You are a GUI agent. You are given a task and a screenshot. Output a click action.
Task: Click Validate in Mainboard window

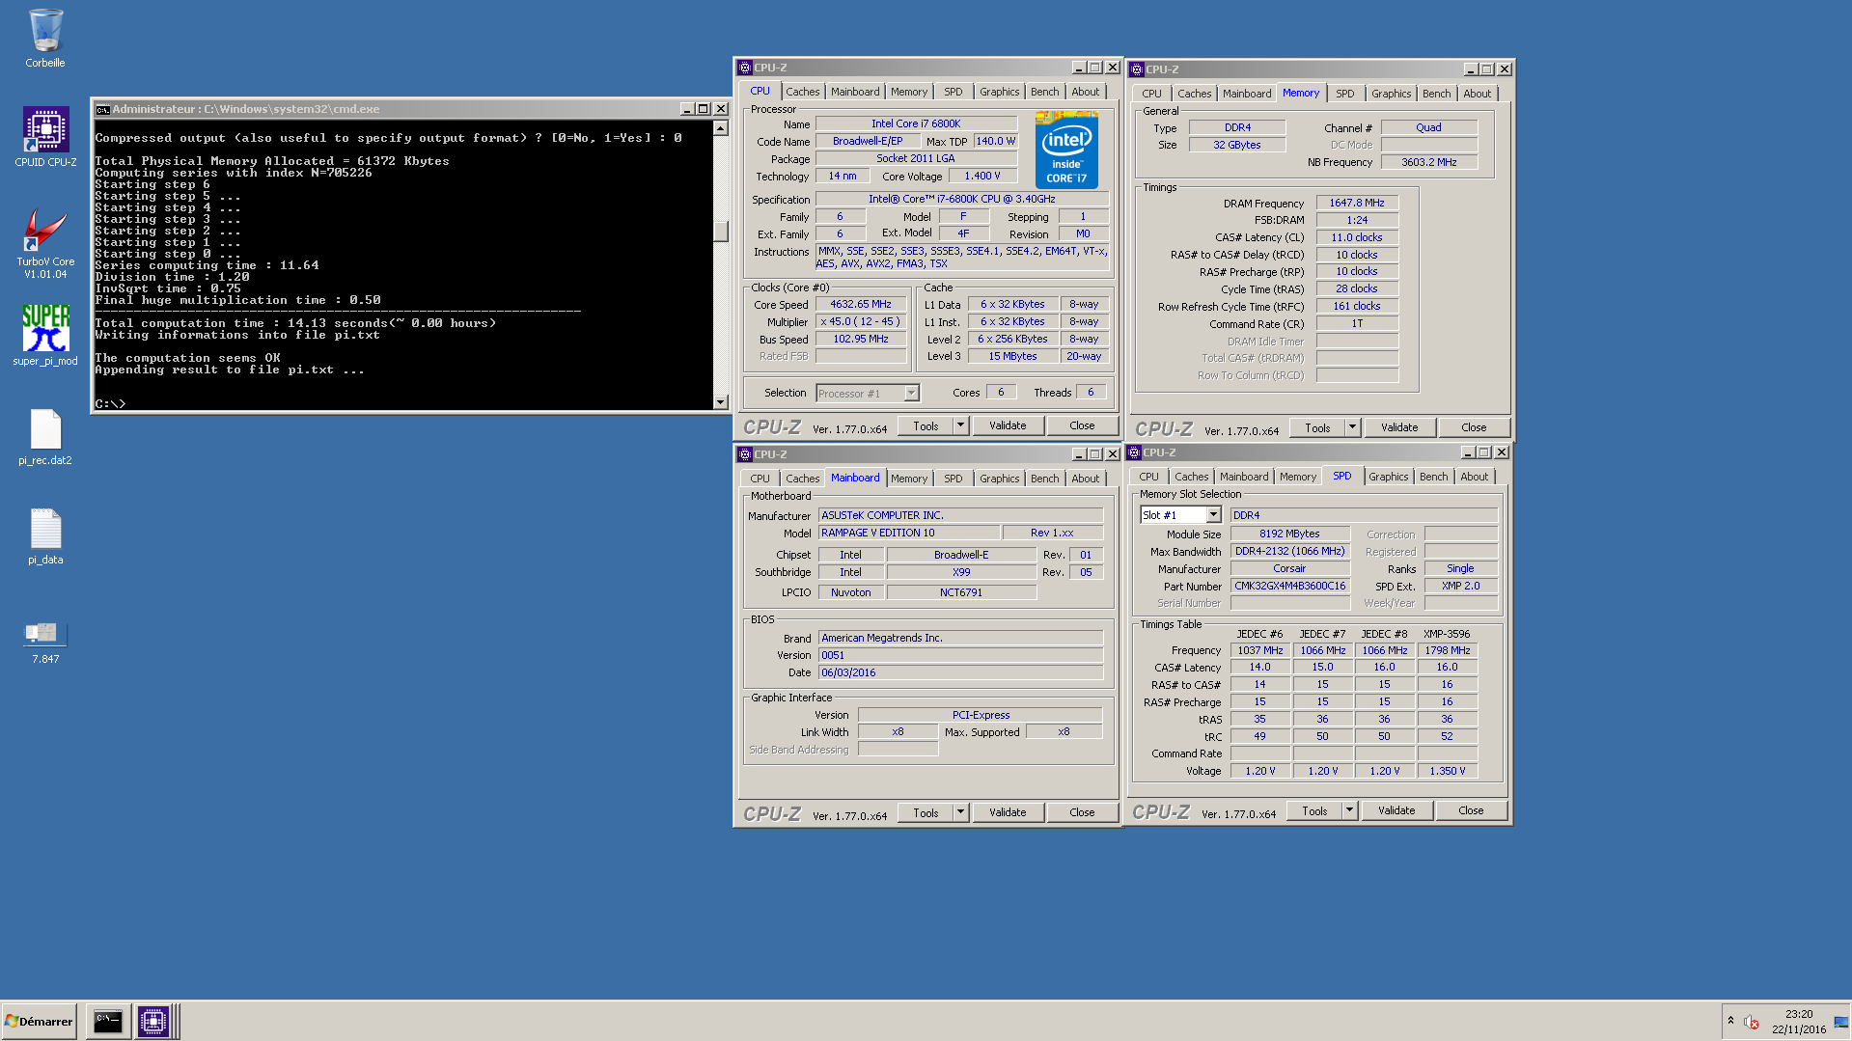1008,812
